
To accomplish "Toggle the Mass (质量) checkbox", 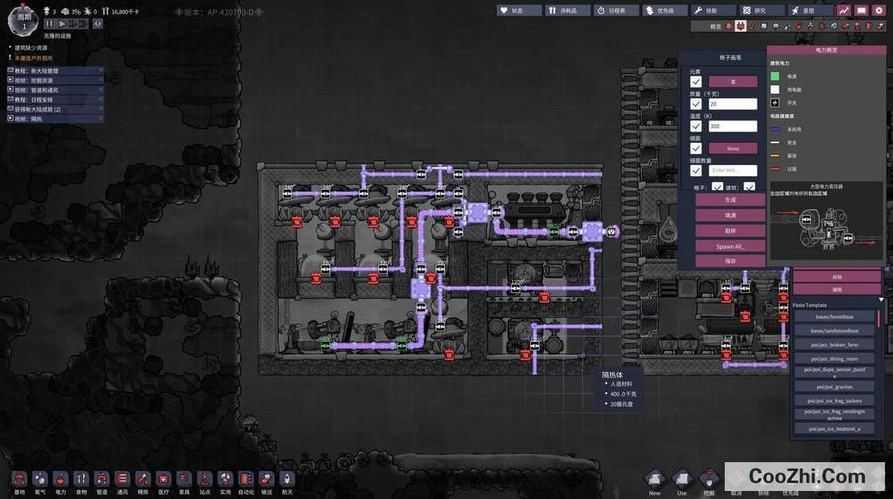I will pos(696,104).
